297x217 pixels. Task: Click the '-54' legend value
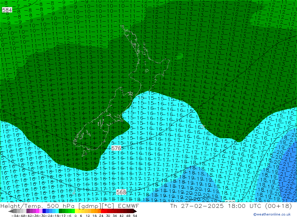pos(15,216)
